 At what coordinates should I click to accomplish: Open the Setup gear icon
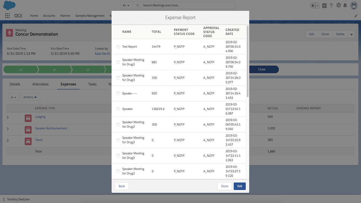[339, 5]
